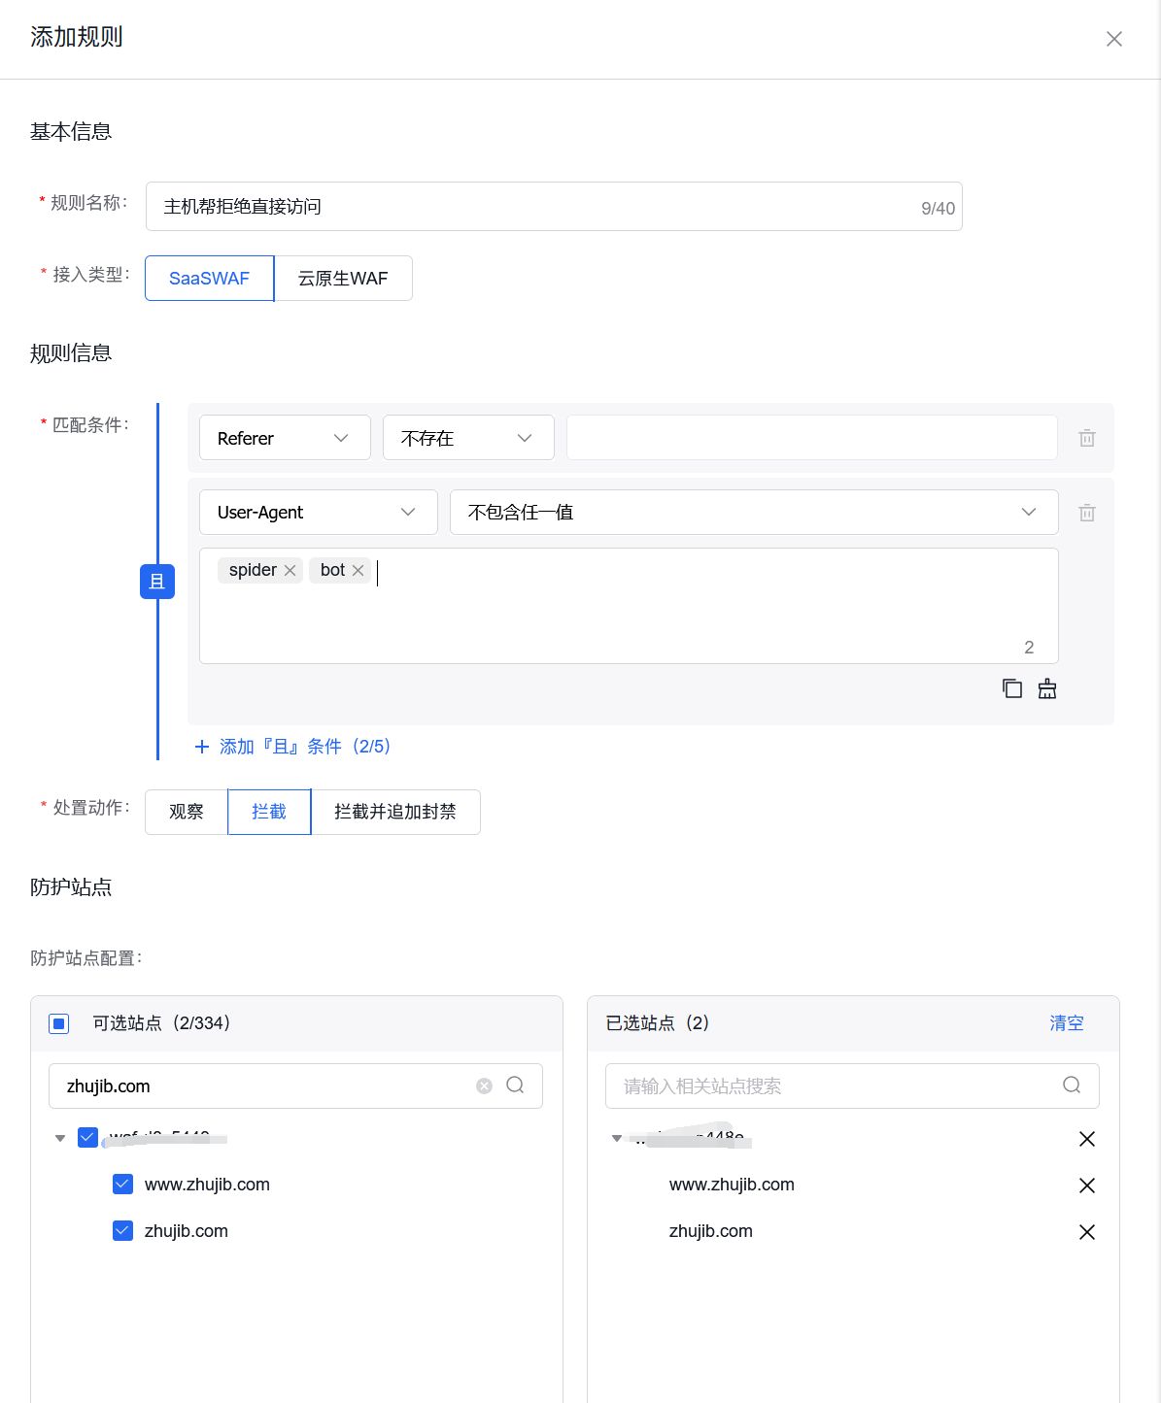Delete the User-Agent match condition row
This screenshot has width=1161, height=1403.
(1087, 513)
